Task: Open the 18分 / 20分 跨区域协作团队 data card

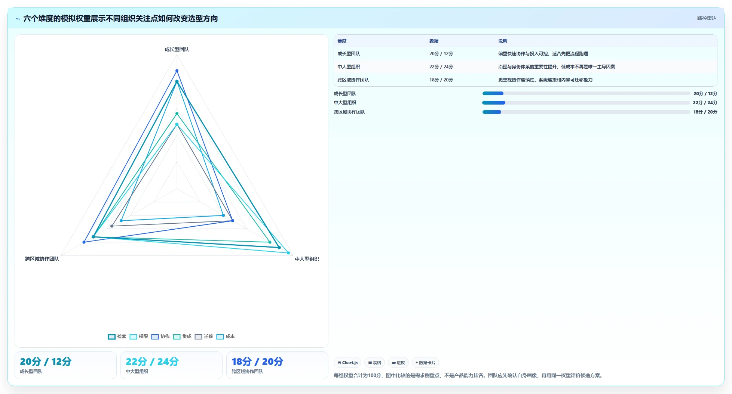Action: [x=277, y=365]
